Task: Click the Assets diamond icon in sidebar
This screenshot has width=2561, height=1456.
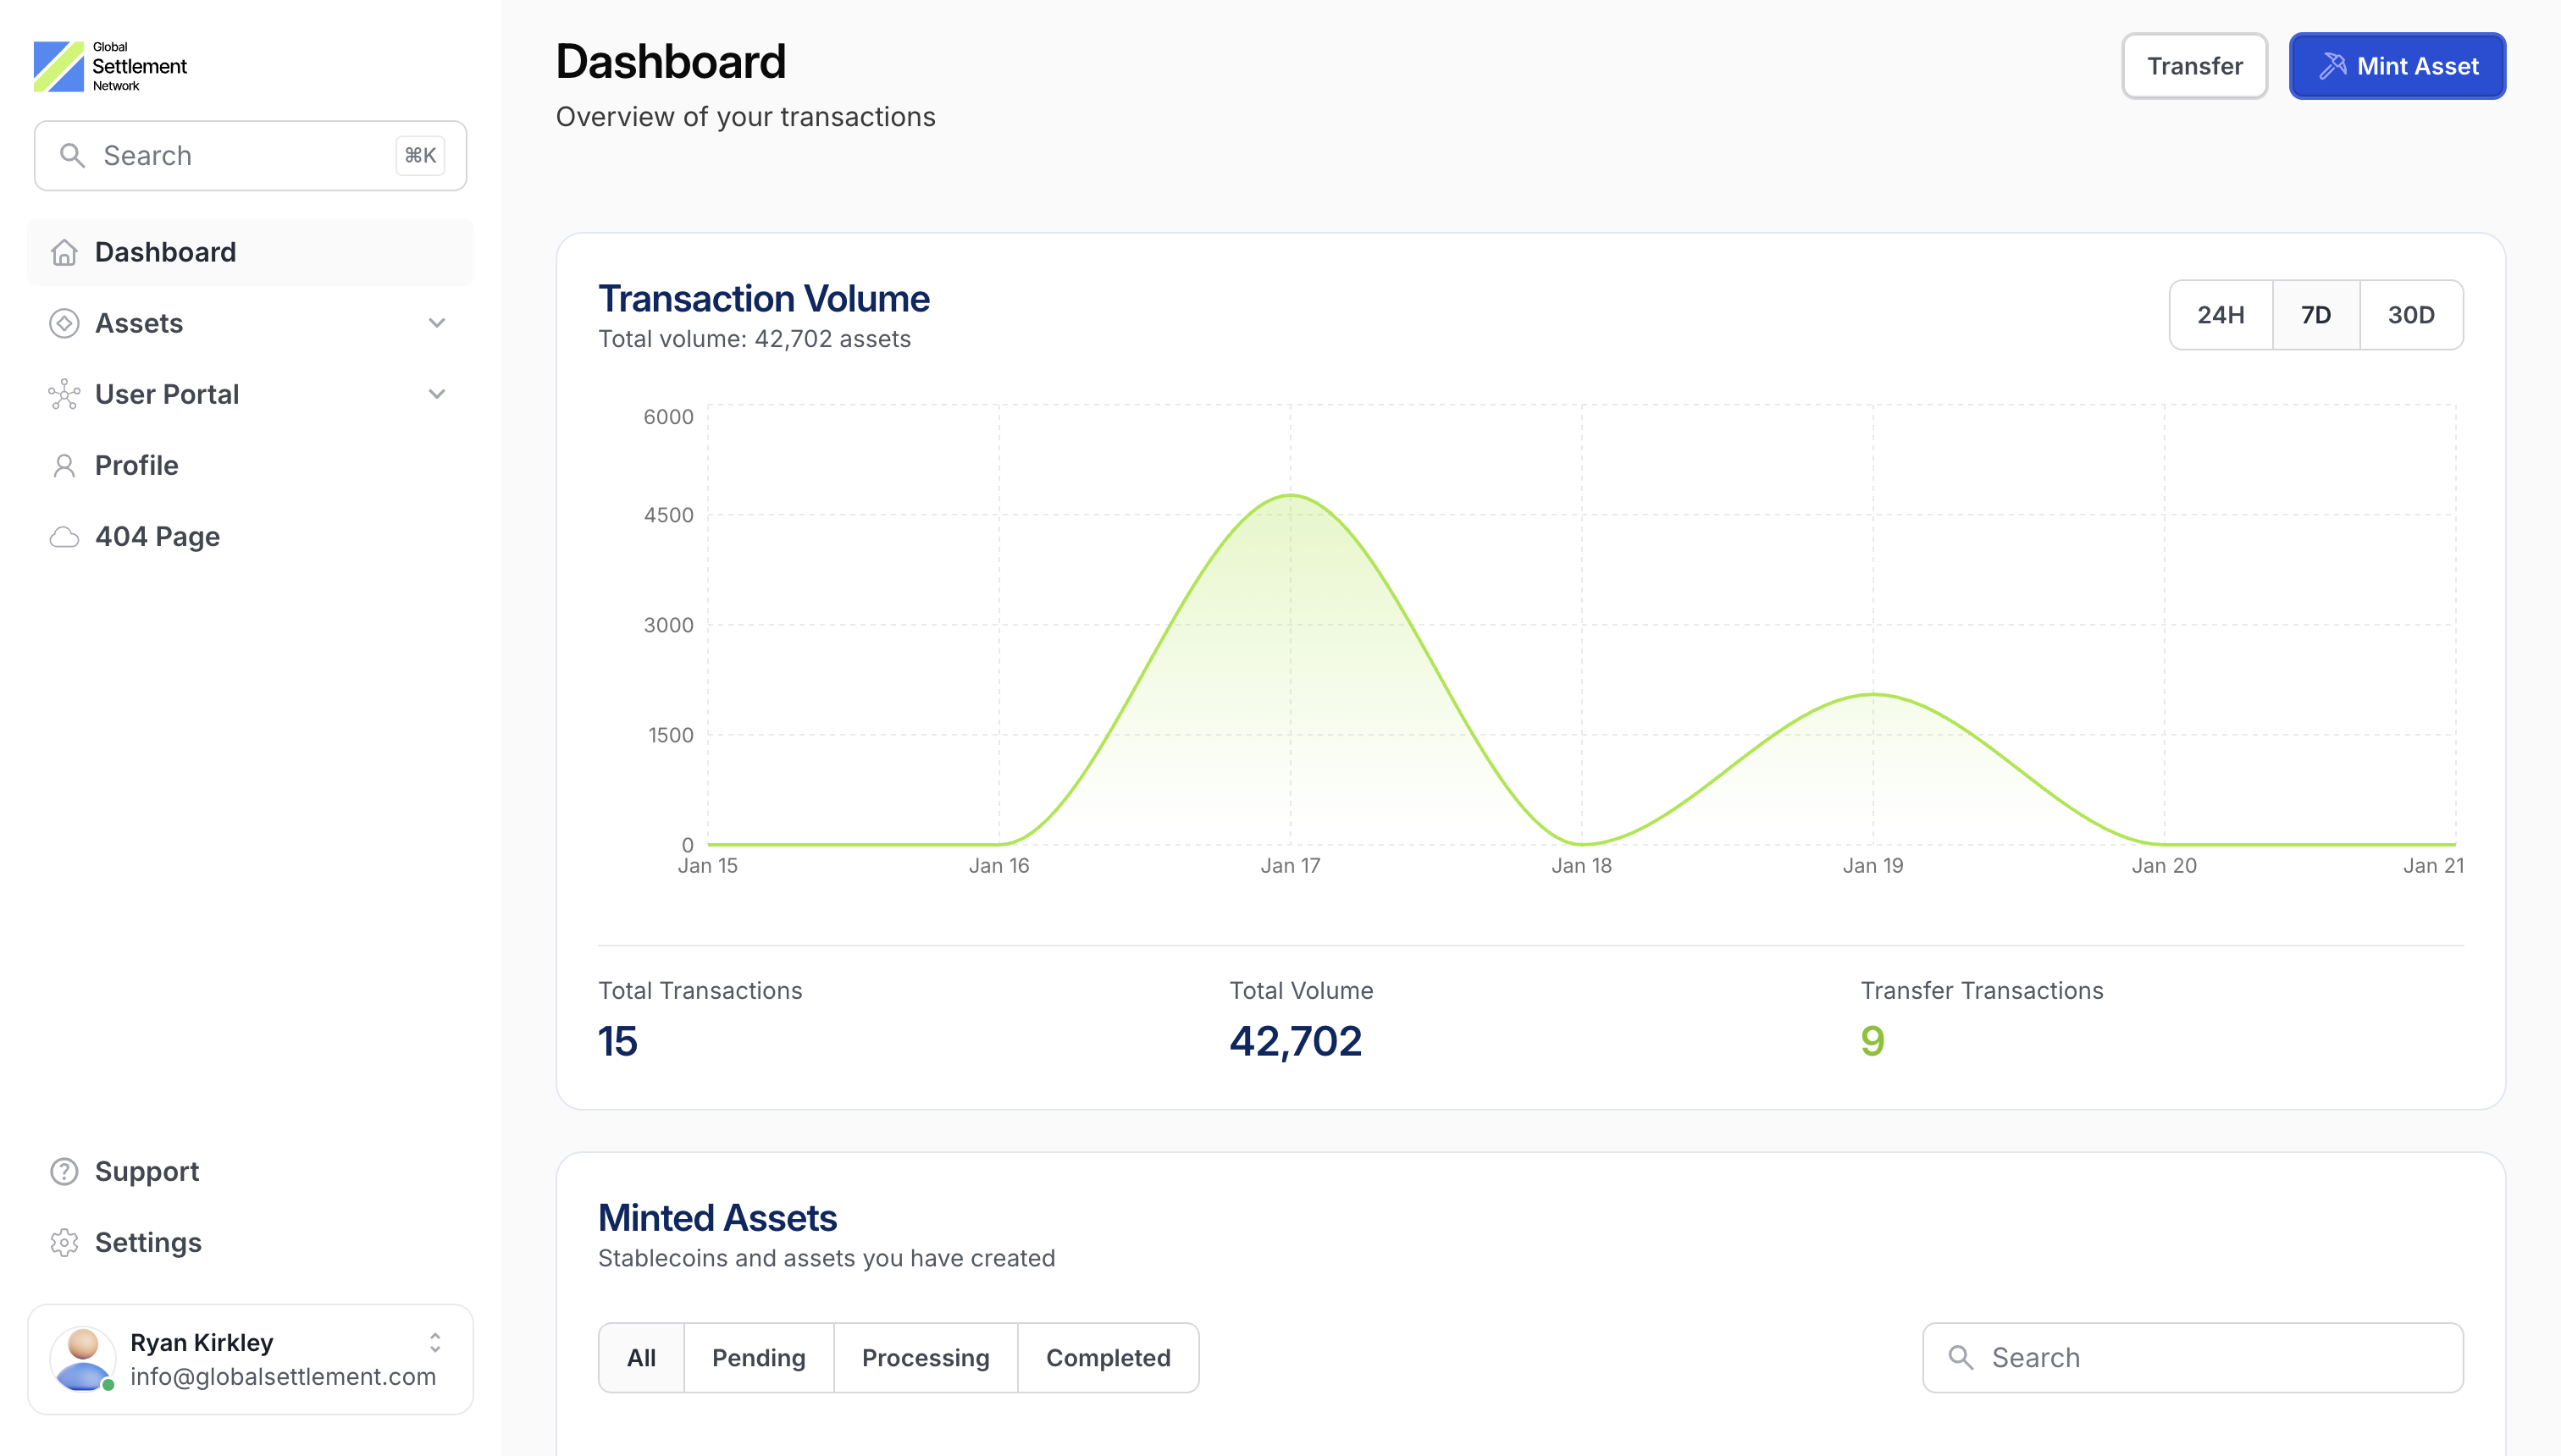Action: pyautogui.click(x=64, y=323)
